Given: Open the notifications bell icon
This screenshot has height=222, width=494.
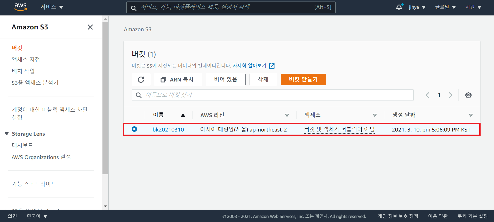Looking at the screenshot, I should point(399,7).
